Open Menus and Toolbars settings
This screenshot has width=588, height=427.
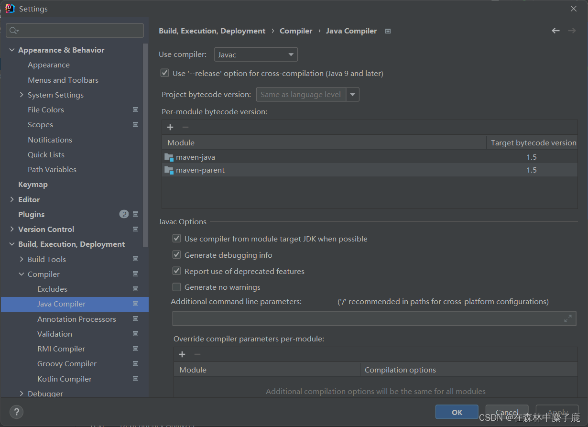(x=63, y=80)
